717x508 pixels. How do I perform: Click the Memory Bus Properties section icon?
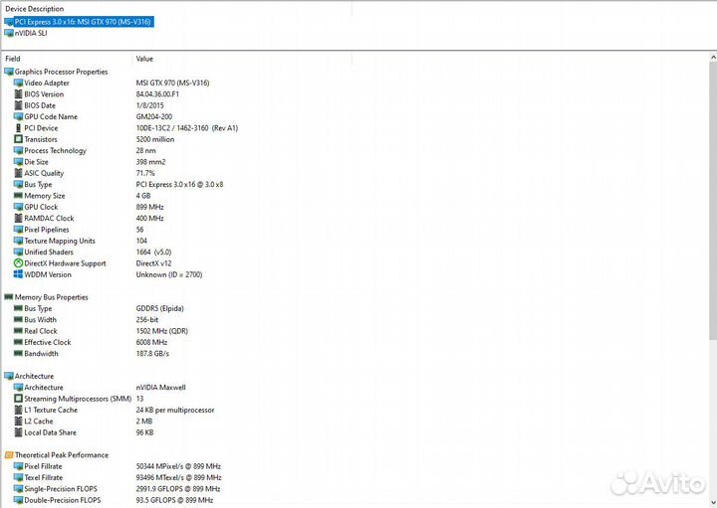pyautogui.click(x=9, y=297)
